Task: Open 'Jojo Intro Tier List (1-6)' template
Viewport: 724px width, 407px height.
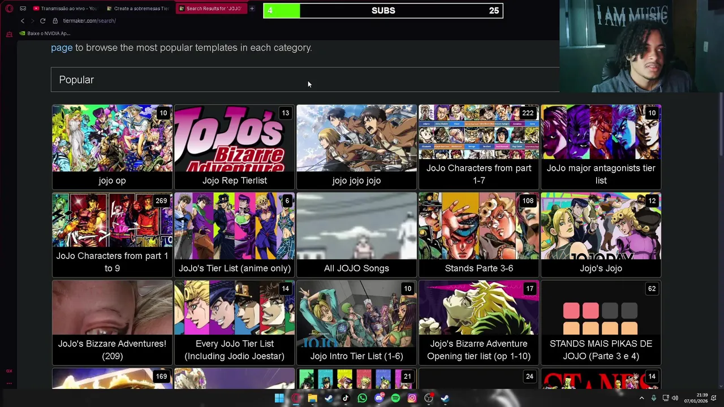Action: click(356, 323)
